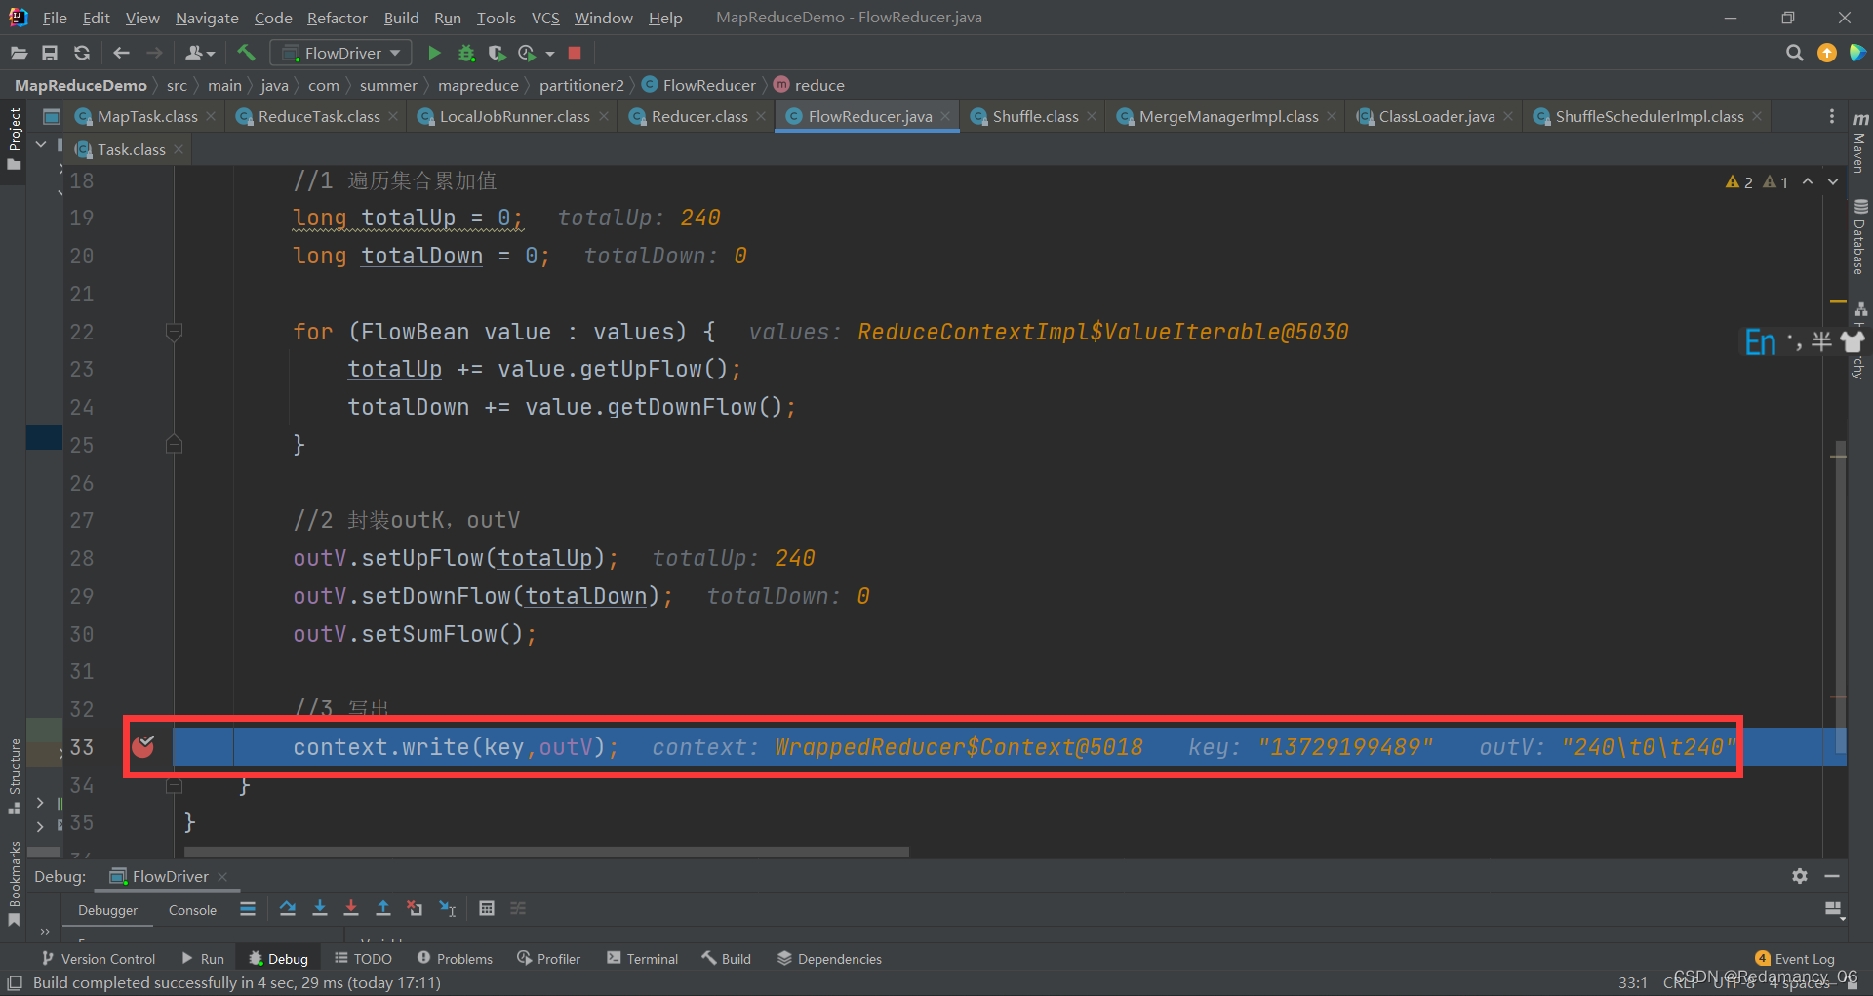Open the Refactor menu

tap(337, 18)
